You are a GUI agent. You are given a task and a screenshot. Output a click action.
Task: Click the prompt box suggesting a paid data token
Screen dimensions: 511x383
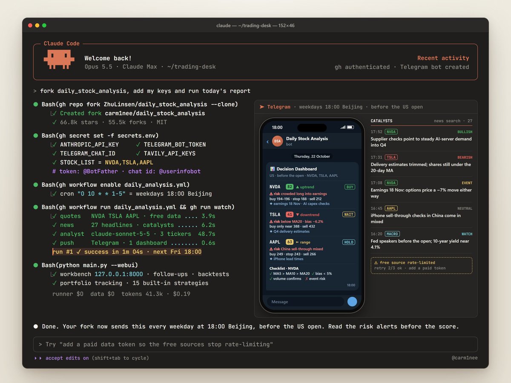pos(255,344)
